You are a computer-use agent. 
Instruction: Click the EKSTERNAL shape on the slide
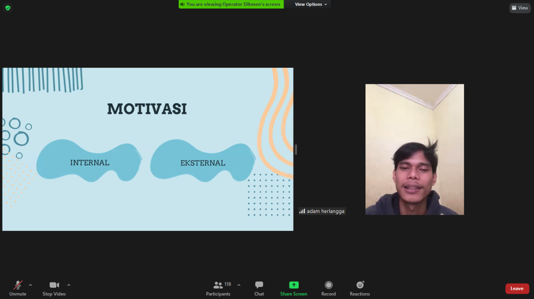[203, 161]
